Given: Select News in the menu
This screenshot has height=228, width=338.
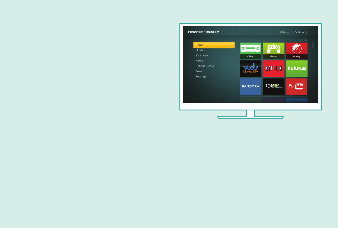Looking at the screenshot, I should [x=199, y=61].
